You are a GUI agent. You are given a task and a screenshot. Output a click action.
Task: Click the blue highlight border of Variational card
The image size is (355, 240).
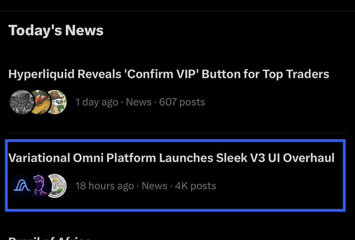175,141
